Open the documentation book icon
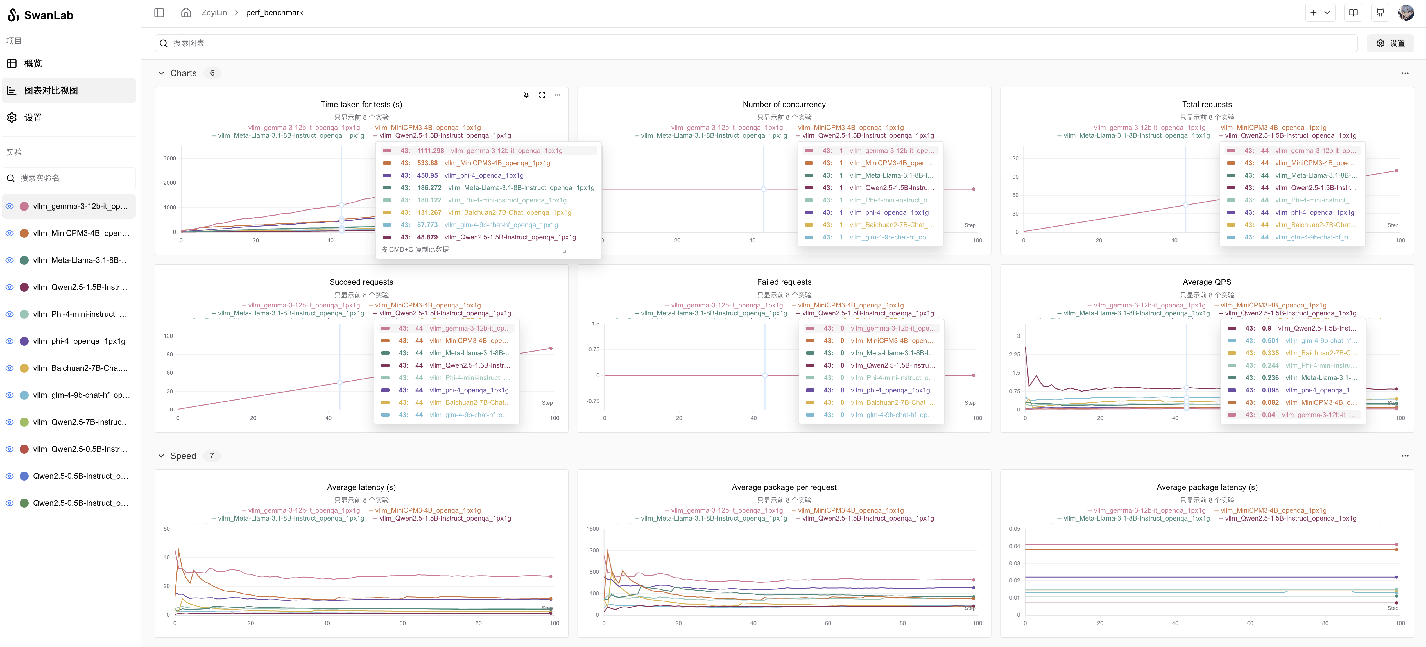 1353,12
